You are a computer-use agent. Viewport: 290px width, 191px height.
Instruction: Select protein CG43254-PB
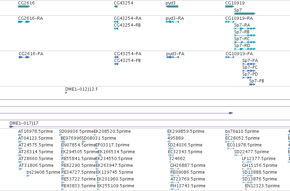click(116, 64)
